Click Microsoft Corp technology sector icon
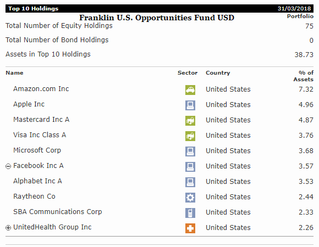Image resolution: width=319 pixels, height=247 pixels. tap(190, 151)
